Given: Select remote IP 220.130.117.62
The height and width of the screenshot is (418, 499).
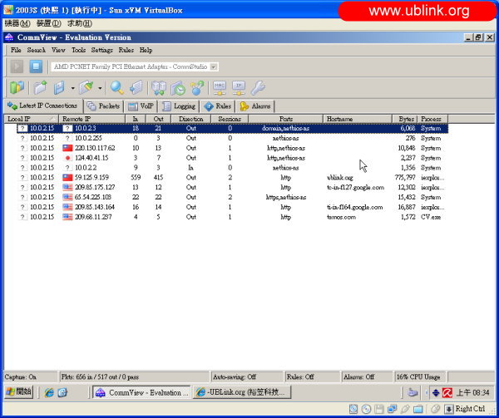Looking at the screenshot, I should [95, 148].
